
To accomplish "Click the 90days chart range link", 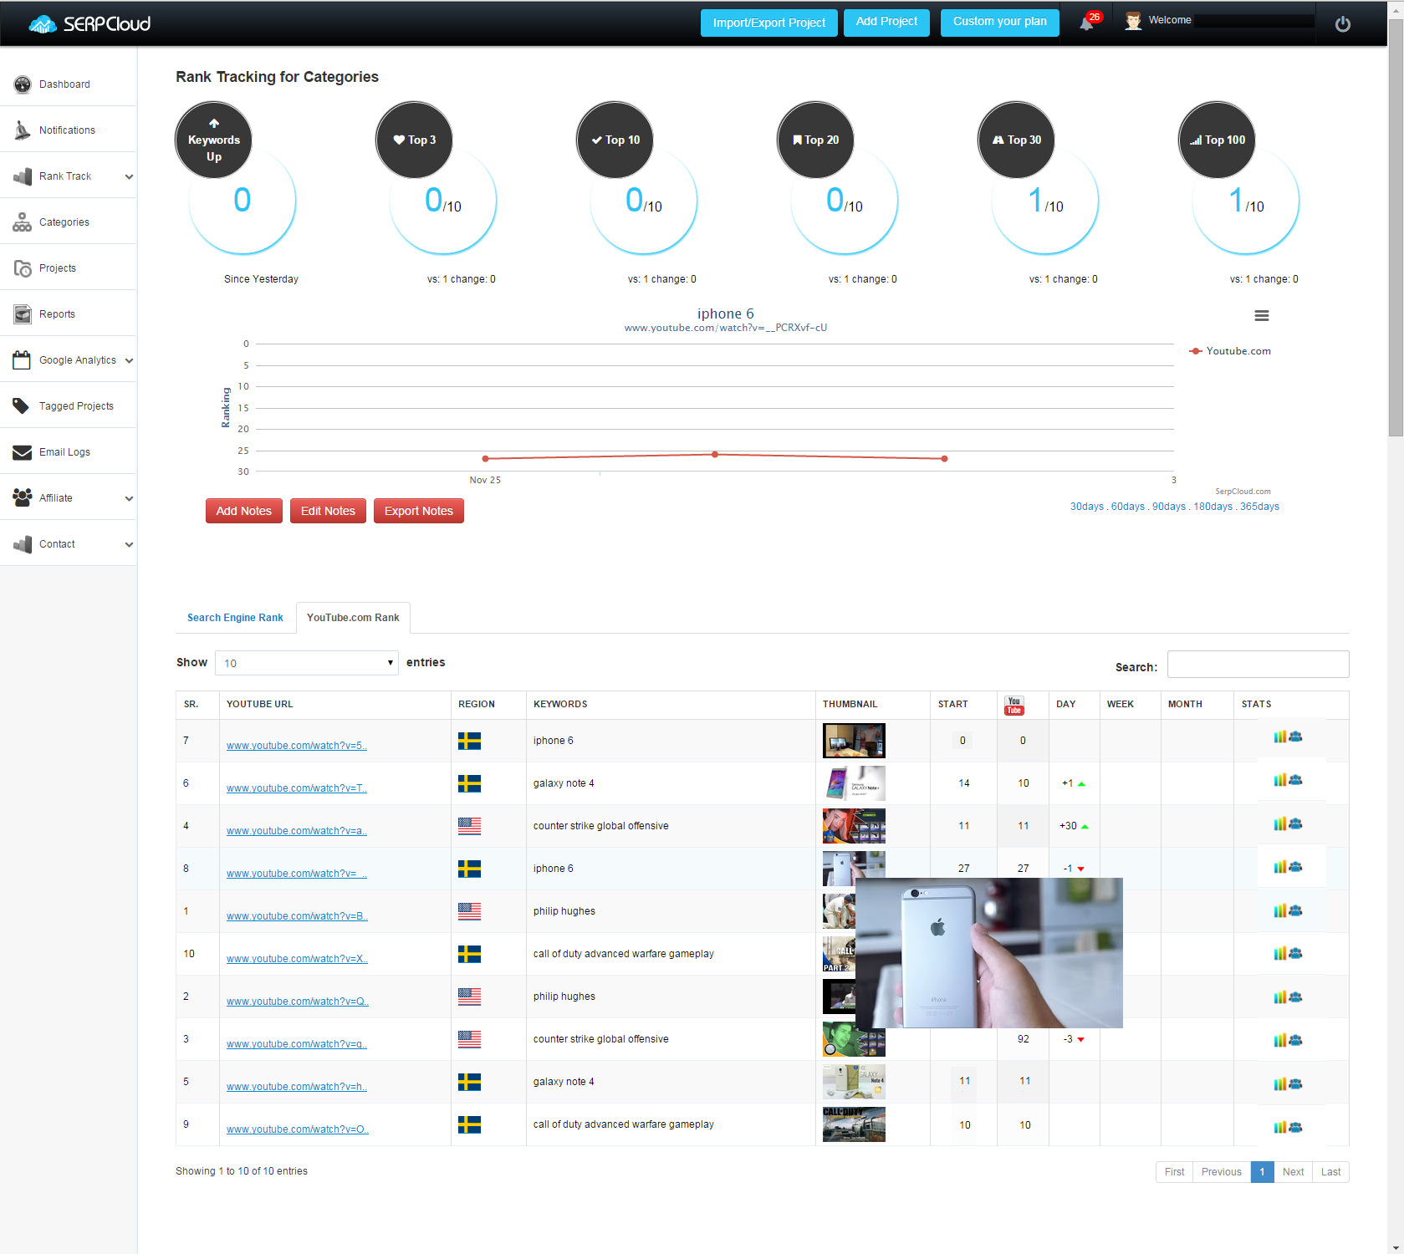I will pyautogui.click(x=1172, y=506).
